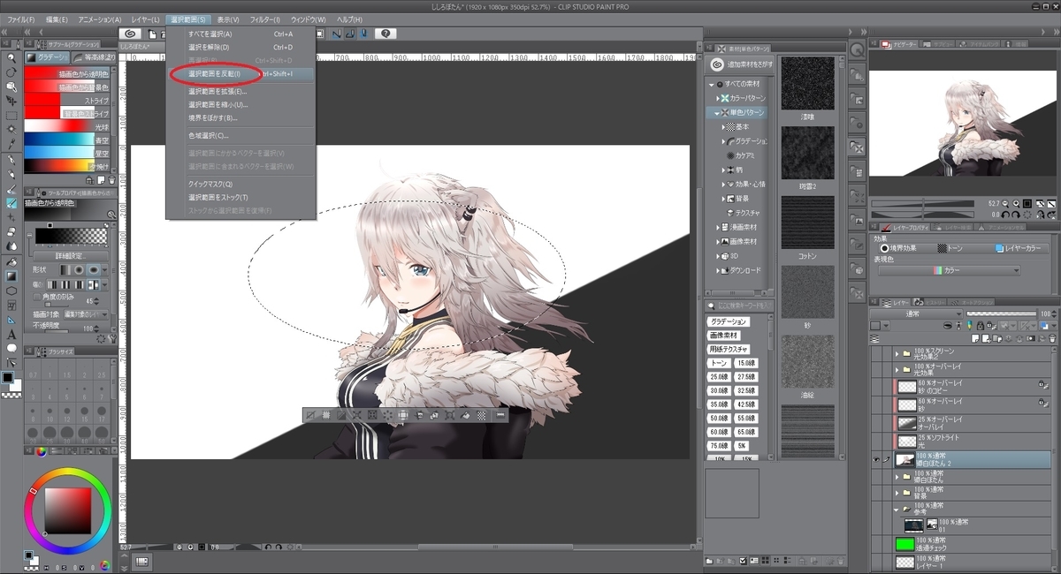Open the 表現色 カラー dropdown

coord(950,270)
